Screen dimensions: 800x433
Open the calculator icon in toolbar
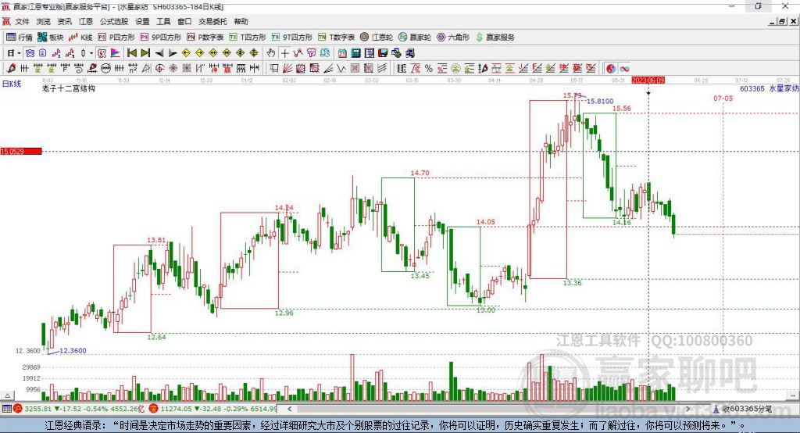[x=355, y=53]
